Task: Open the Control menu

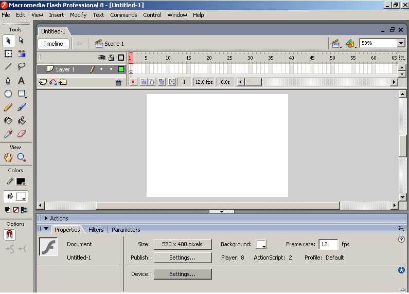Action: (x=152, y=15)
